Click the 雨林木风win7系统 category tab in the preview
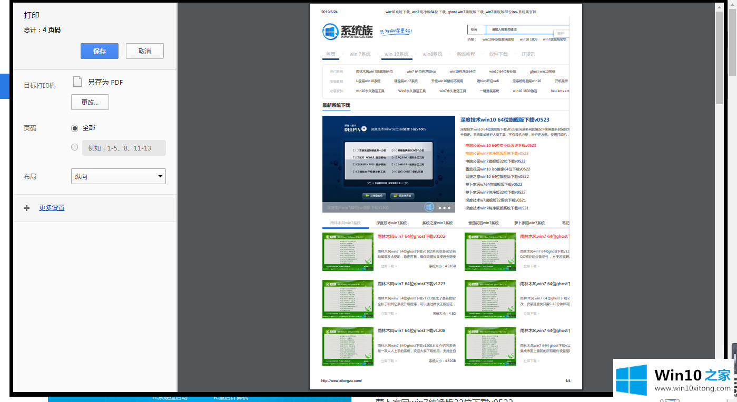The image size is (737, 402). pos(346,223)
